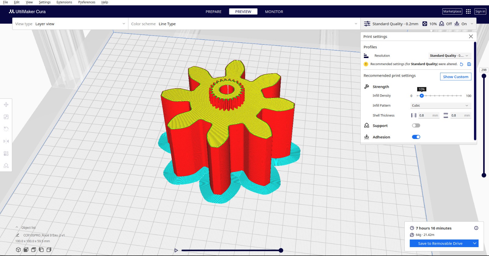Open the View type dropdown
This screenshot has width=489, height=256.
70,24
